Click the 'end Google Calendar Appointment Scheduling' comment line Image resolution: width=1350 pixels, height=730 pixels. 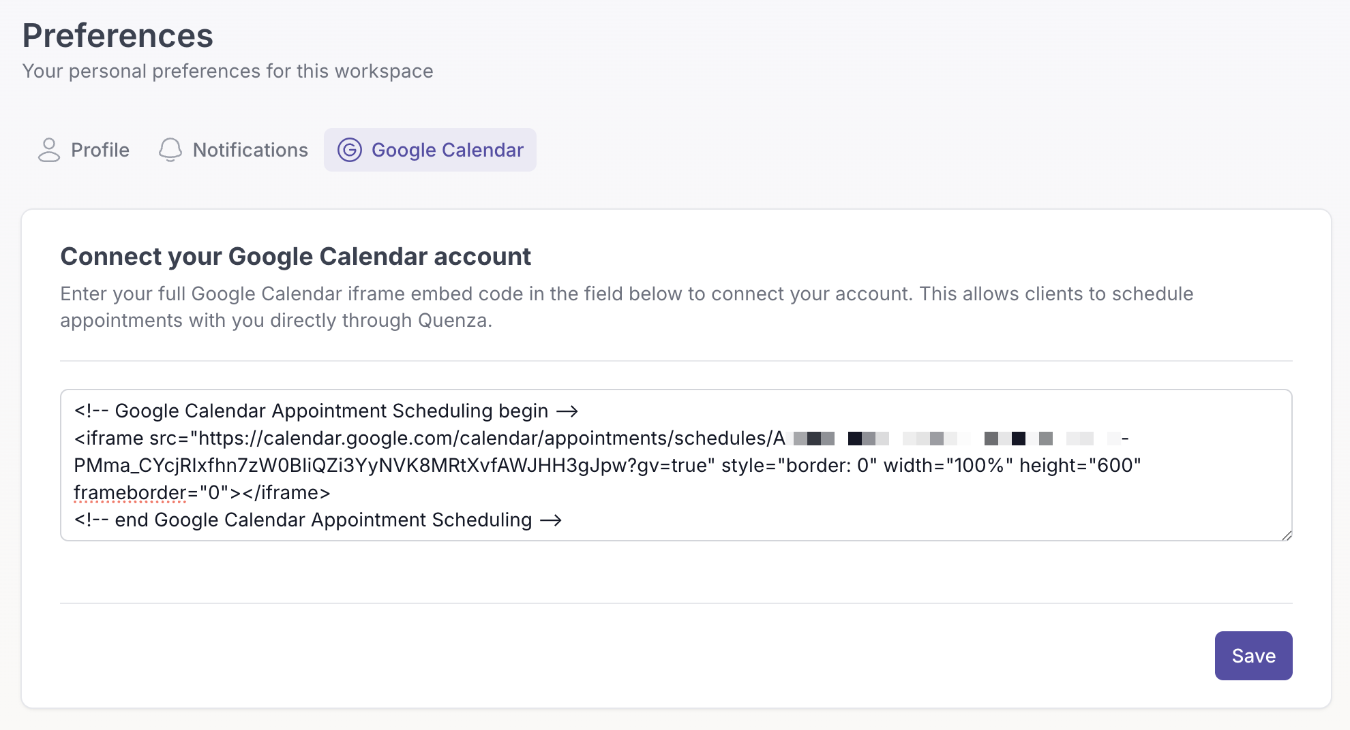click(x=318, y=520)
